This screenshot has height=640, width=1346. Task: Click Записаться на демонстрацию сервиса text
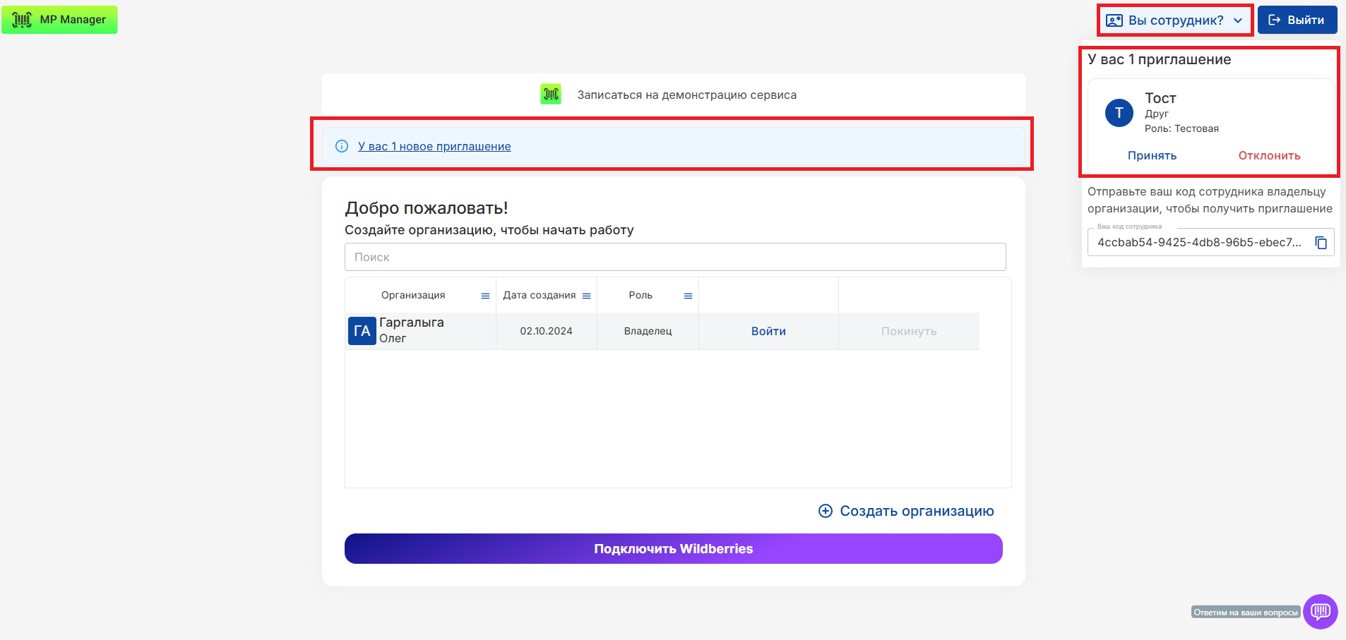pos(686,95)
